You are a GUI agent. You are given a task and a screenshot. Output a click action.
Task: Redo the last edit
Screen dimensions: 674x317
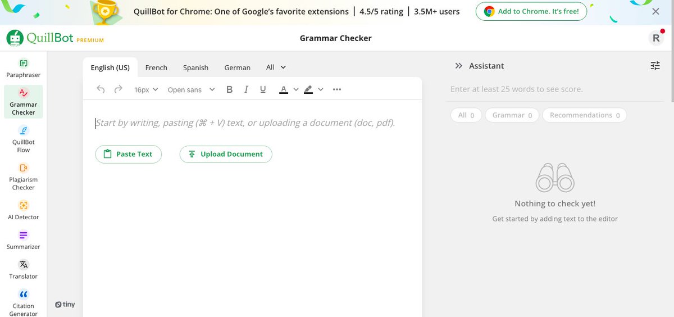pos(118,89)
